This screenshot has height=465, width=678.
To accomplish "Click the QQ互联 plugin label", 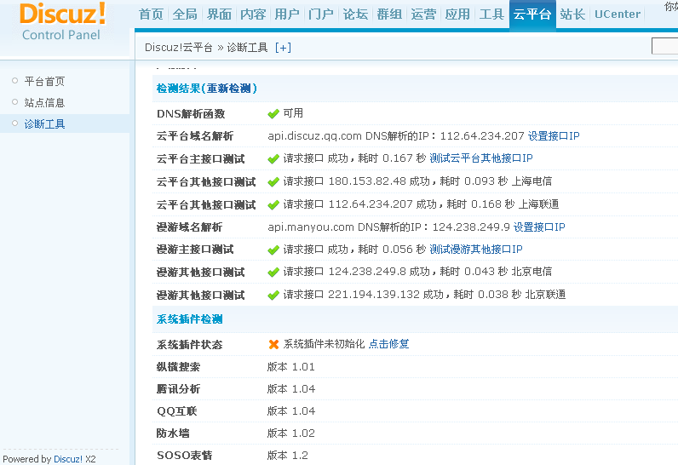I will 177,411.
